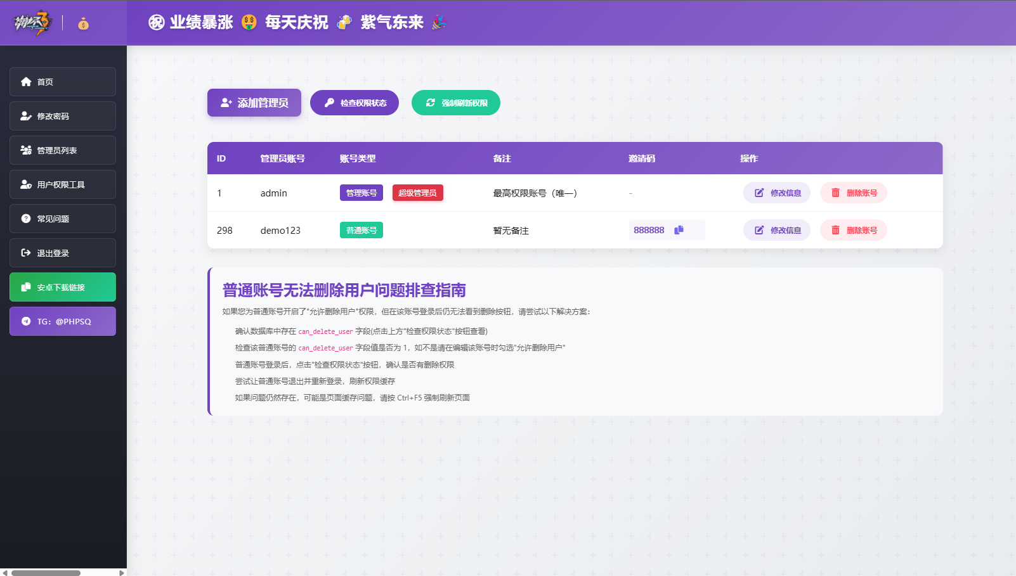Click the download icon on 安卓下载链接 button

pyautogui.click(x=25, y=286)
